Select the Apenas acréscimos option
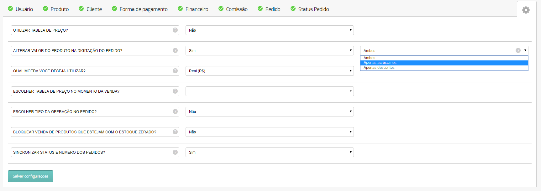Screen dimensions: 541x191 [444, 63]
